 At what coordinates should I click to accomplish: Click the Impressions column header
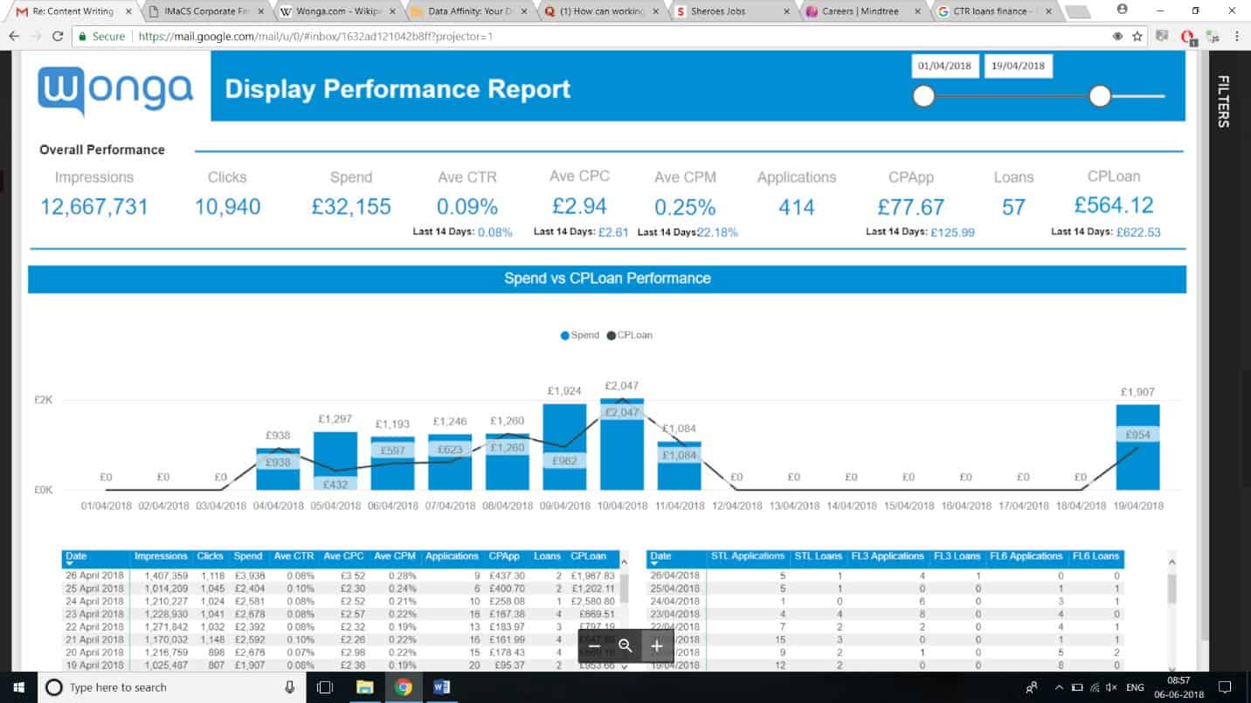161,556
